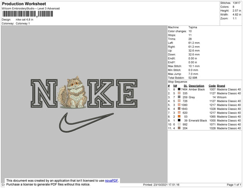
Task: Click the Wilcom brand in row 3
Action: coord(222,97)
